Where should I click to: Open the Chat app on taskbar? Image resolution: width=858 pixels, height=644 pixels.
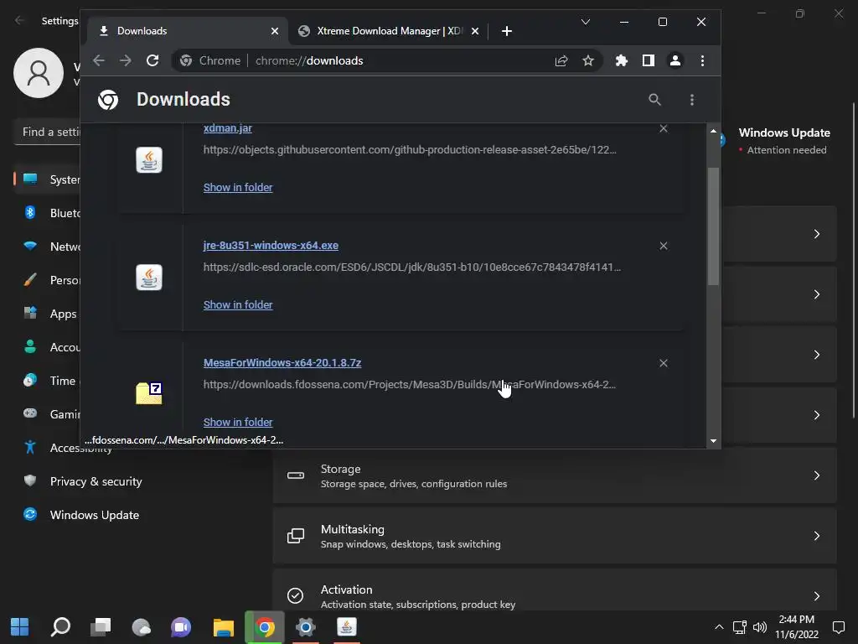coord(181,627)
